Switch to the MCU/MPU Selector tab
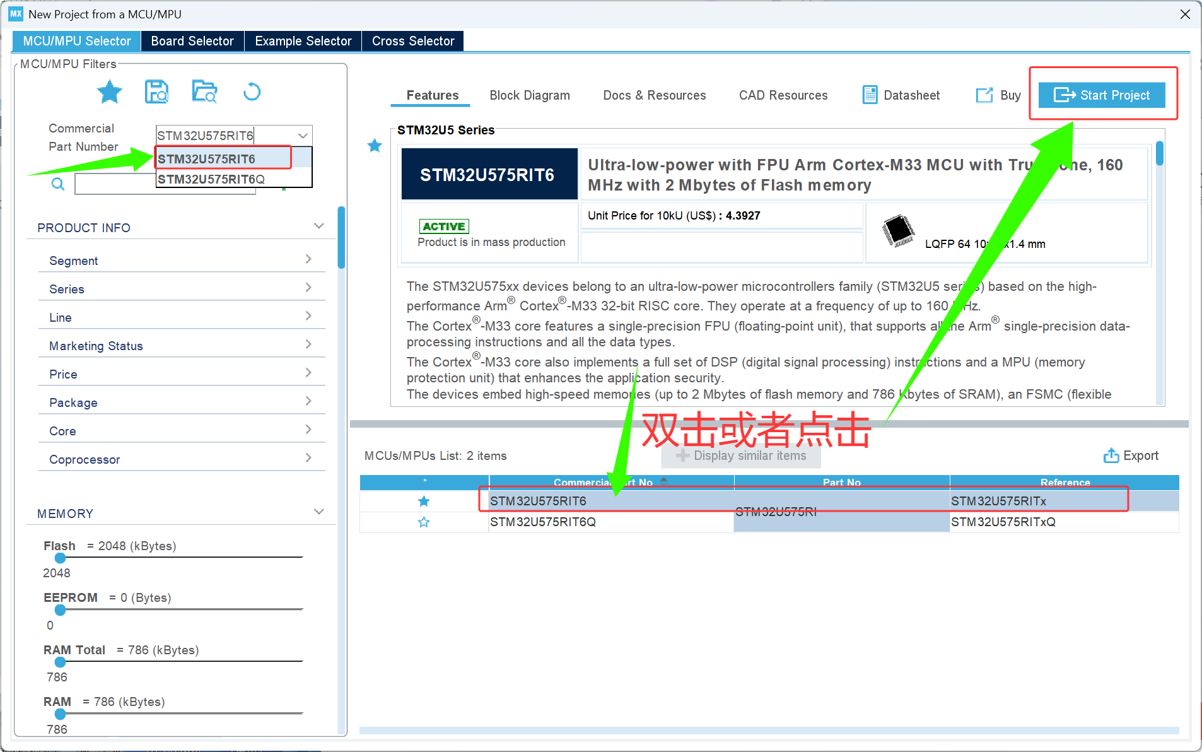Image resolution: width=1202 pixels, height=752 pixels. (76, 41)
